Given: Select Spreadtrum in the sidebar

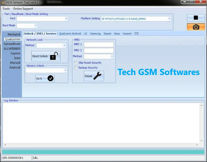Looking at the screenshot, I should pyautogui.click(x=12, y=44).
